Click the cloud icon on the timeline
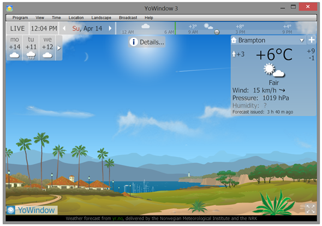Screen dimensions: 322x226 coord(146,26)
